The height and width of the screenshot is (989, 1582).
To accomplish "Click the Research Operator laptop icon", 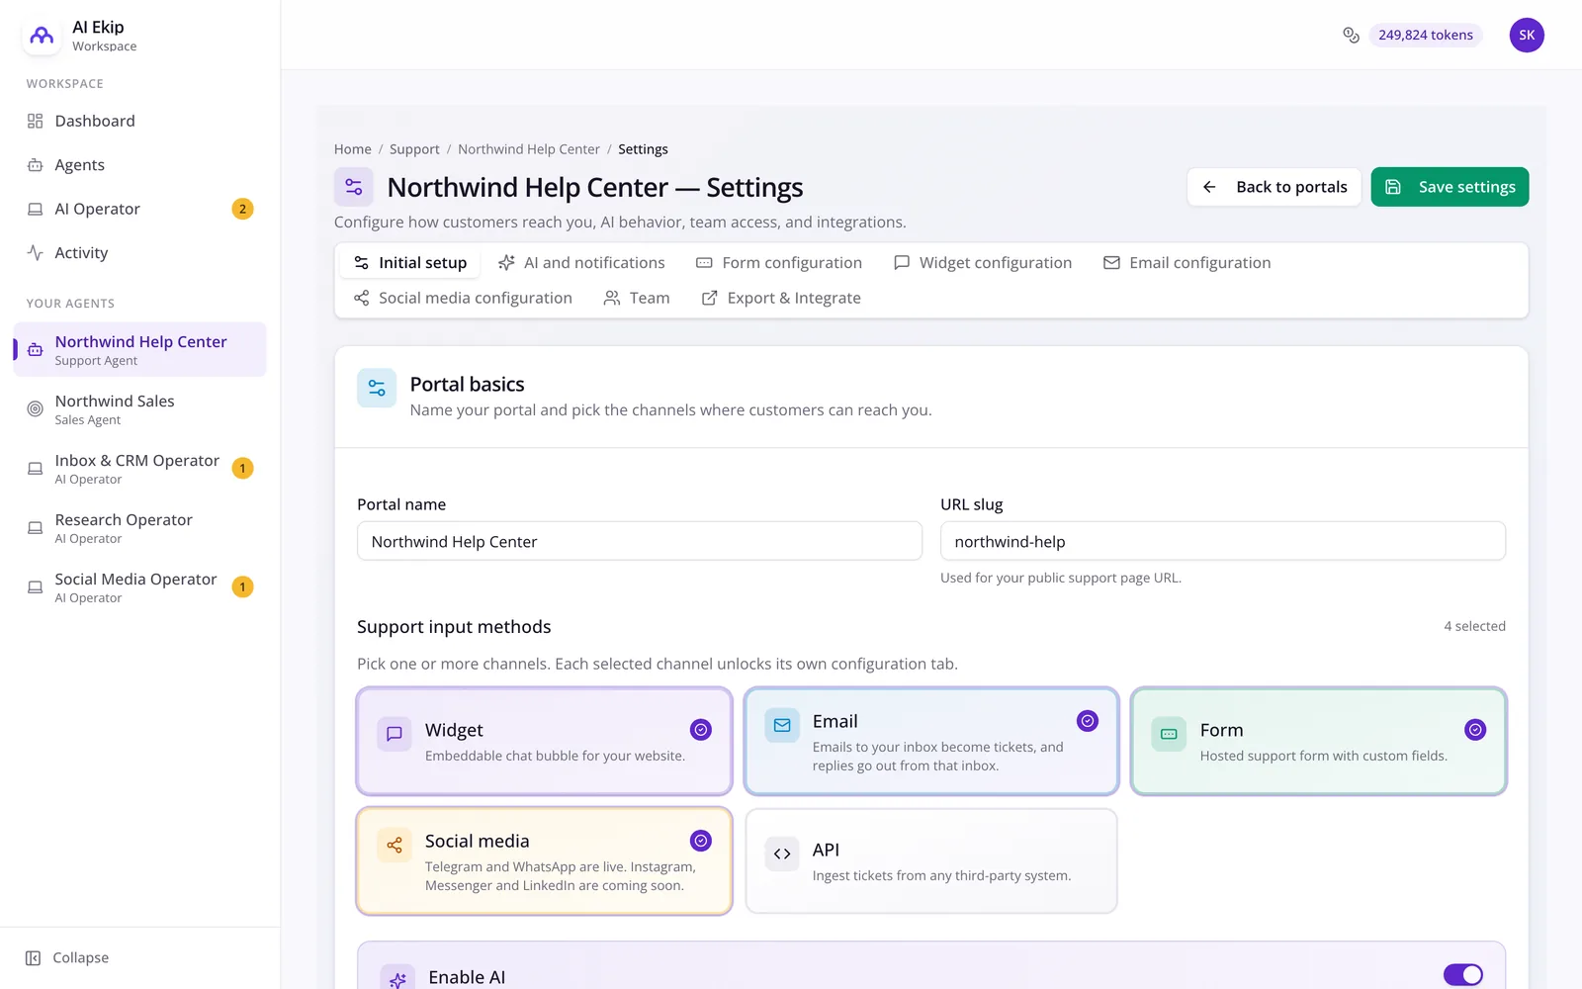I will coord(36,527).
